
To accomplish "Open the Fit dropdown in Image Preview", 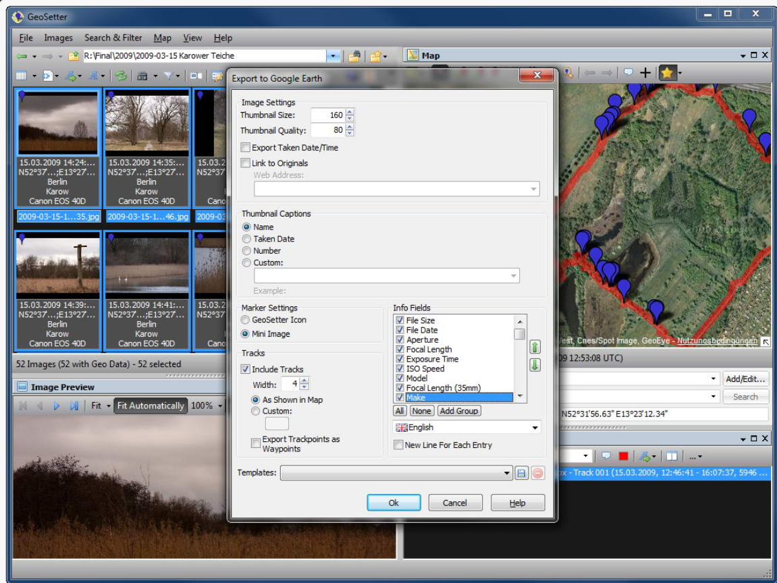I will coord(109,406).
